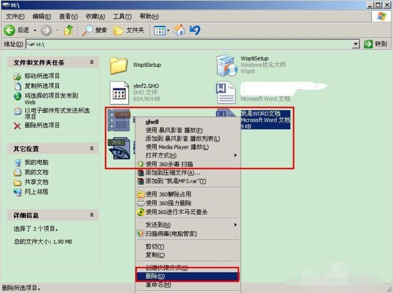Click the Go (转到) button
The image size is (393, 293).
click(x=375, y=44)
